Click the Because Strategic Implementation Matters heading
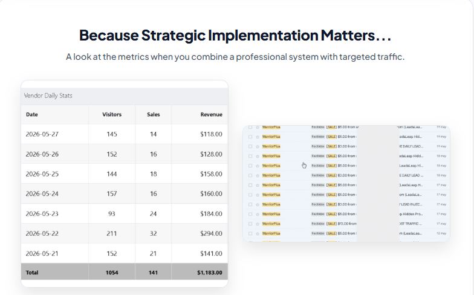Image resolution: width=474 pixels, height=295 pixels. 235,35
